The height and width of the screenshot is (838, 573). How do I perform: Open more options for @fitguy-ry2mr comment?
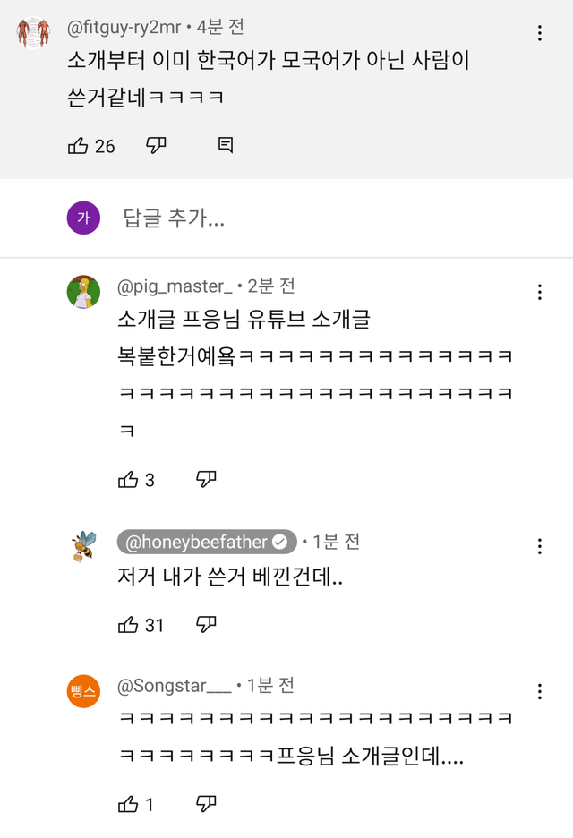pos(540,33)
